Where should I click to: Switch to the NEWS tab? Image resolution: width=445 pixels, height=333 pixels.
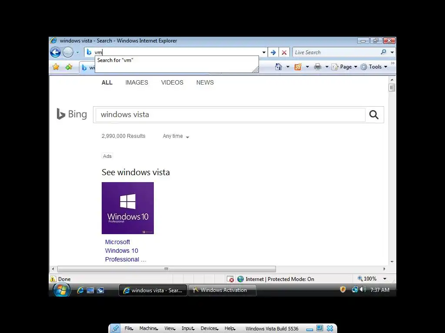click(x=205, y=82)
